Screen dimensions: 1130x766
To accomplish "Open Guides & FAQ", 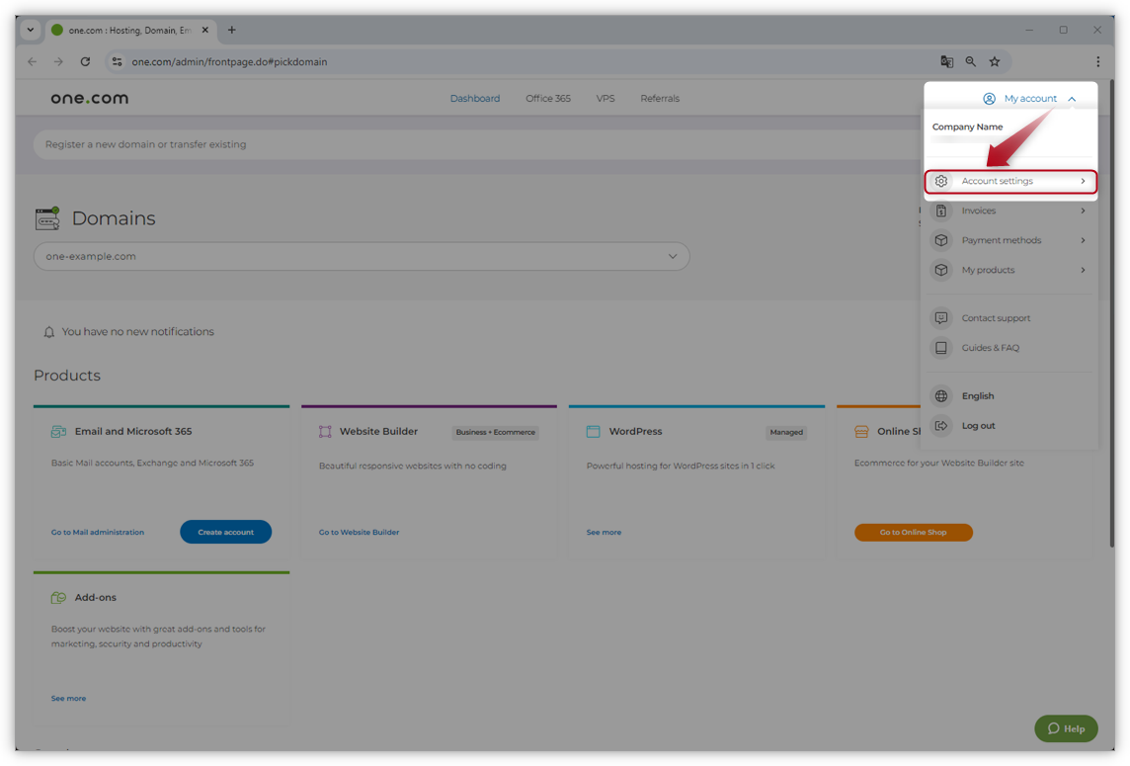I will tap(991, 347).
